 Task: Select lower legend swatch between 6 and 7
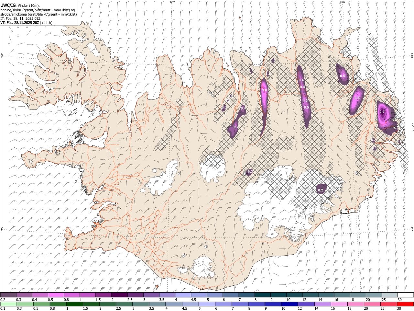point(223,304)
